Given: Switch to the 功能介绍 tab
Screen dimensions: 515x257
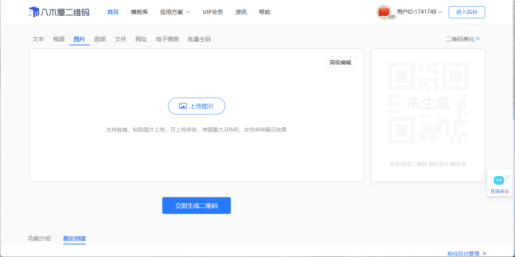Looking at the screenshot, I should tap(39, 239).
